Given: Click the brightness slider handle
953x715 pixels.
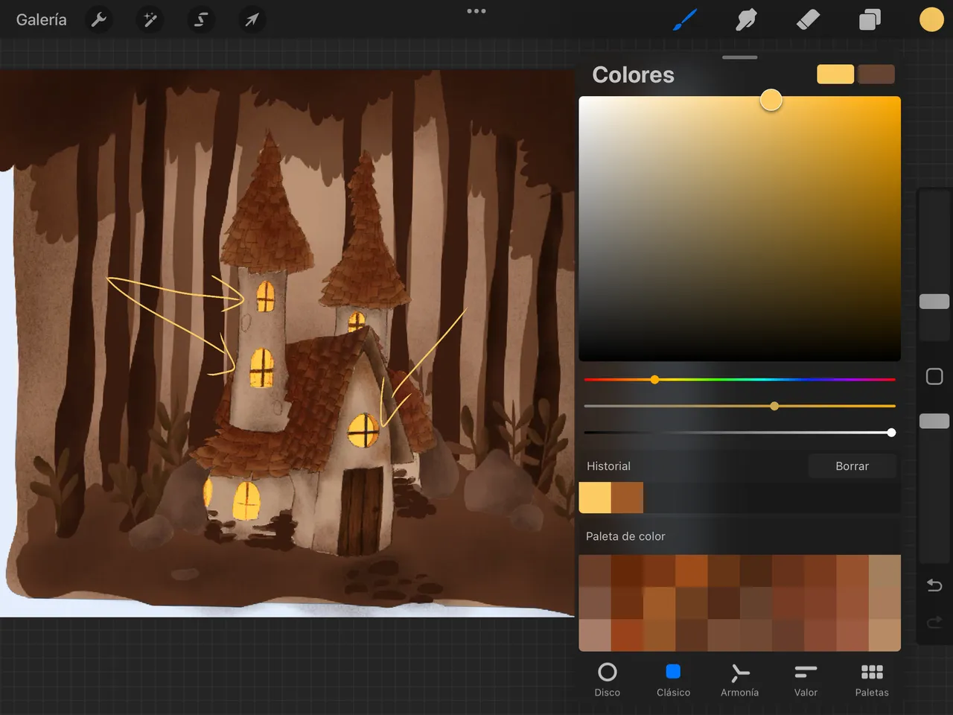Looking at the screenshot, I should [x=891, y=433].
